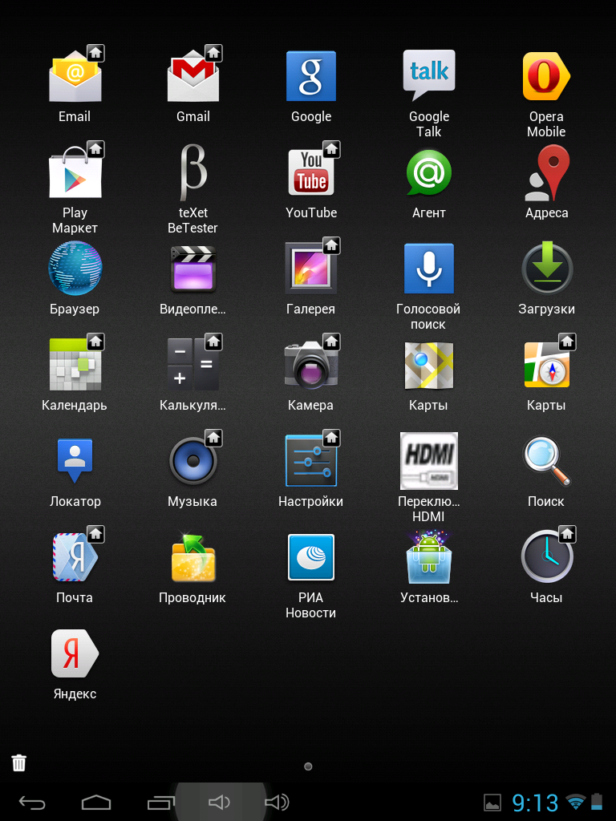
Task: Open Галерея photo gallery
Action: point(311,267)
